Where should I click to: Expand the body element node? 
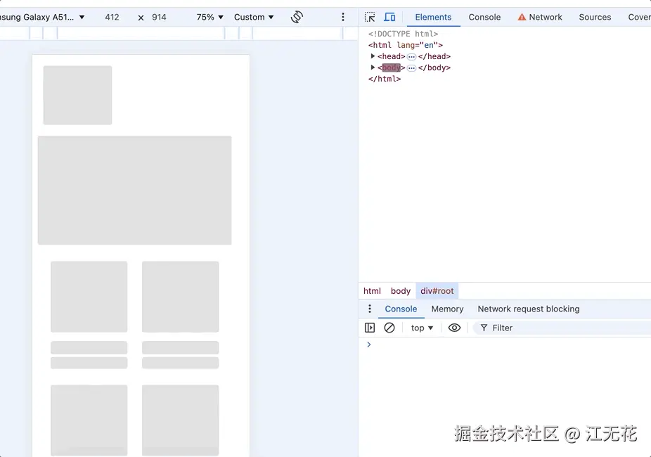click(373, 67)
